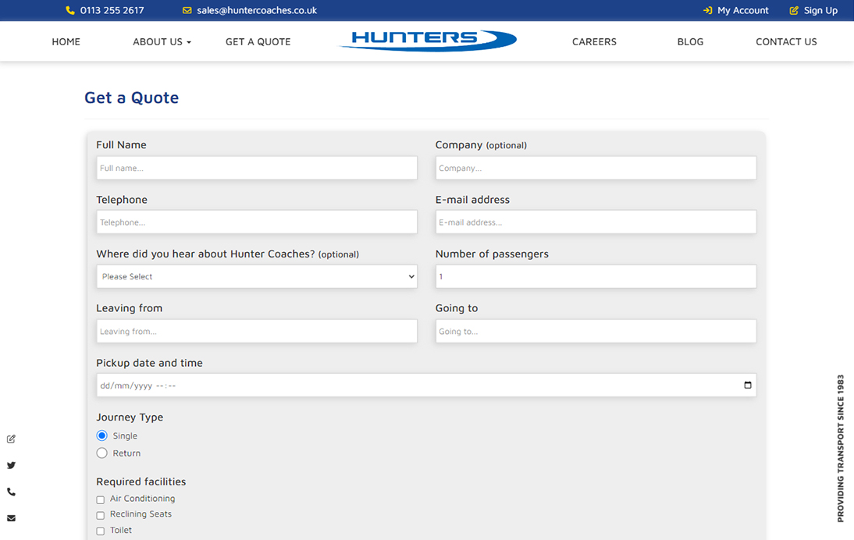Select the Return journey type

(x=101, y=453)
